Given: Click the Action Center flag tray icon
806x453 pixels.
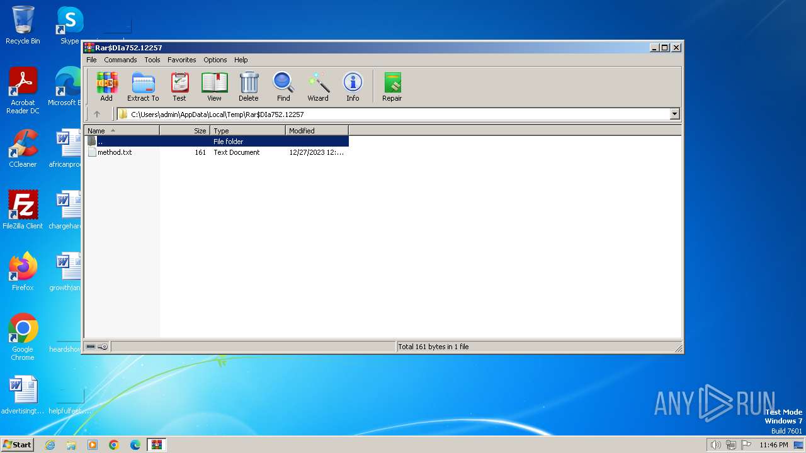Looking at the screenshot, I should pyautogui.click(x=746, y=445).
